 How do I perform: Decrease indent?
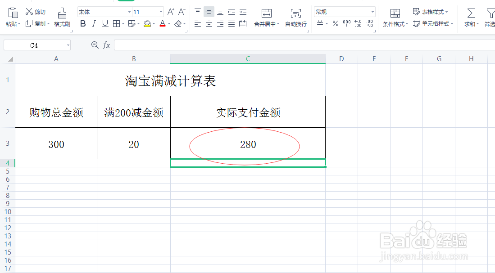point(232,12)
